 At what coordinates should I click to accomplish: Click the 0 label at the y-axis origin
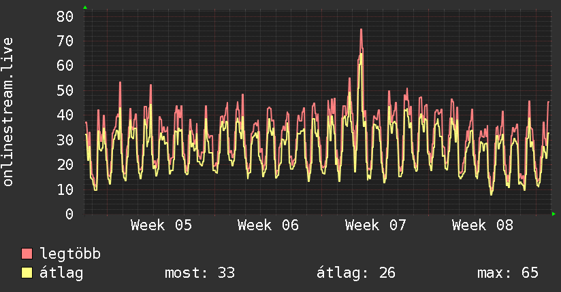[x=69, y=214]
